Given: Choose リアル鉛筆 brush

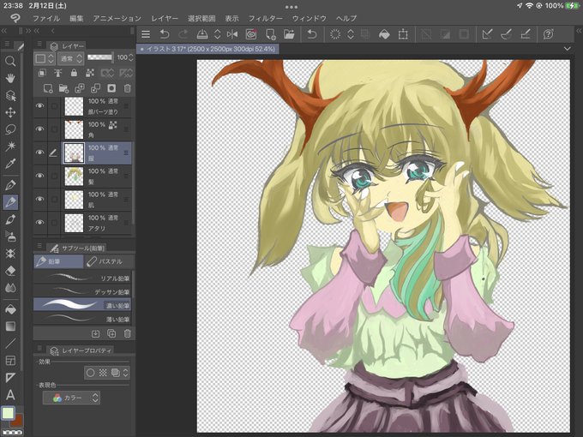Looking at the screenshot, I should pos(82,278).
